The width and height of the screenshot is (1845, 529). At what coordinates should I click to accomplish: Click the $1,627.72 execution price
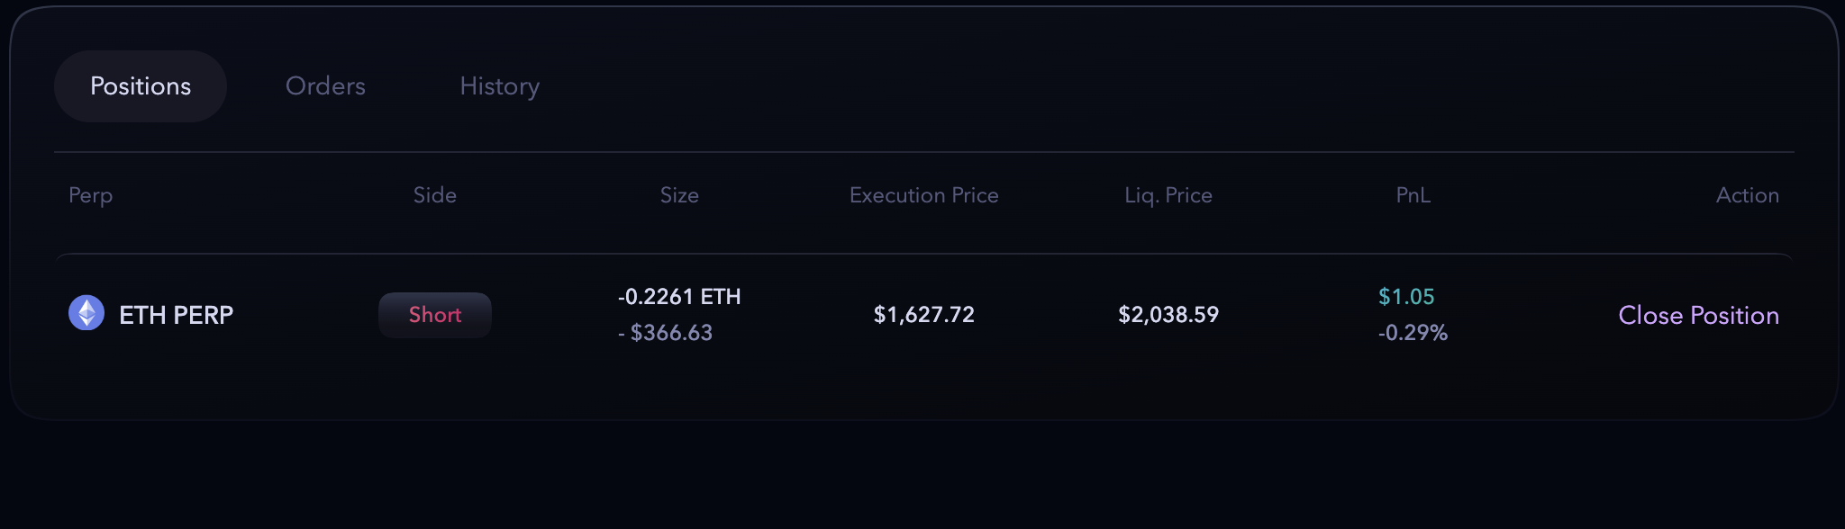[x=923, y=315]
